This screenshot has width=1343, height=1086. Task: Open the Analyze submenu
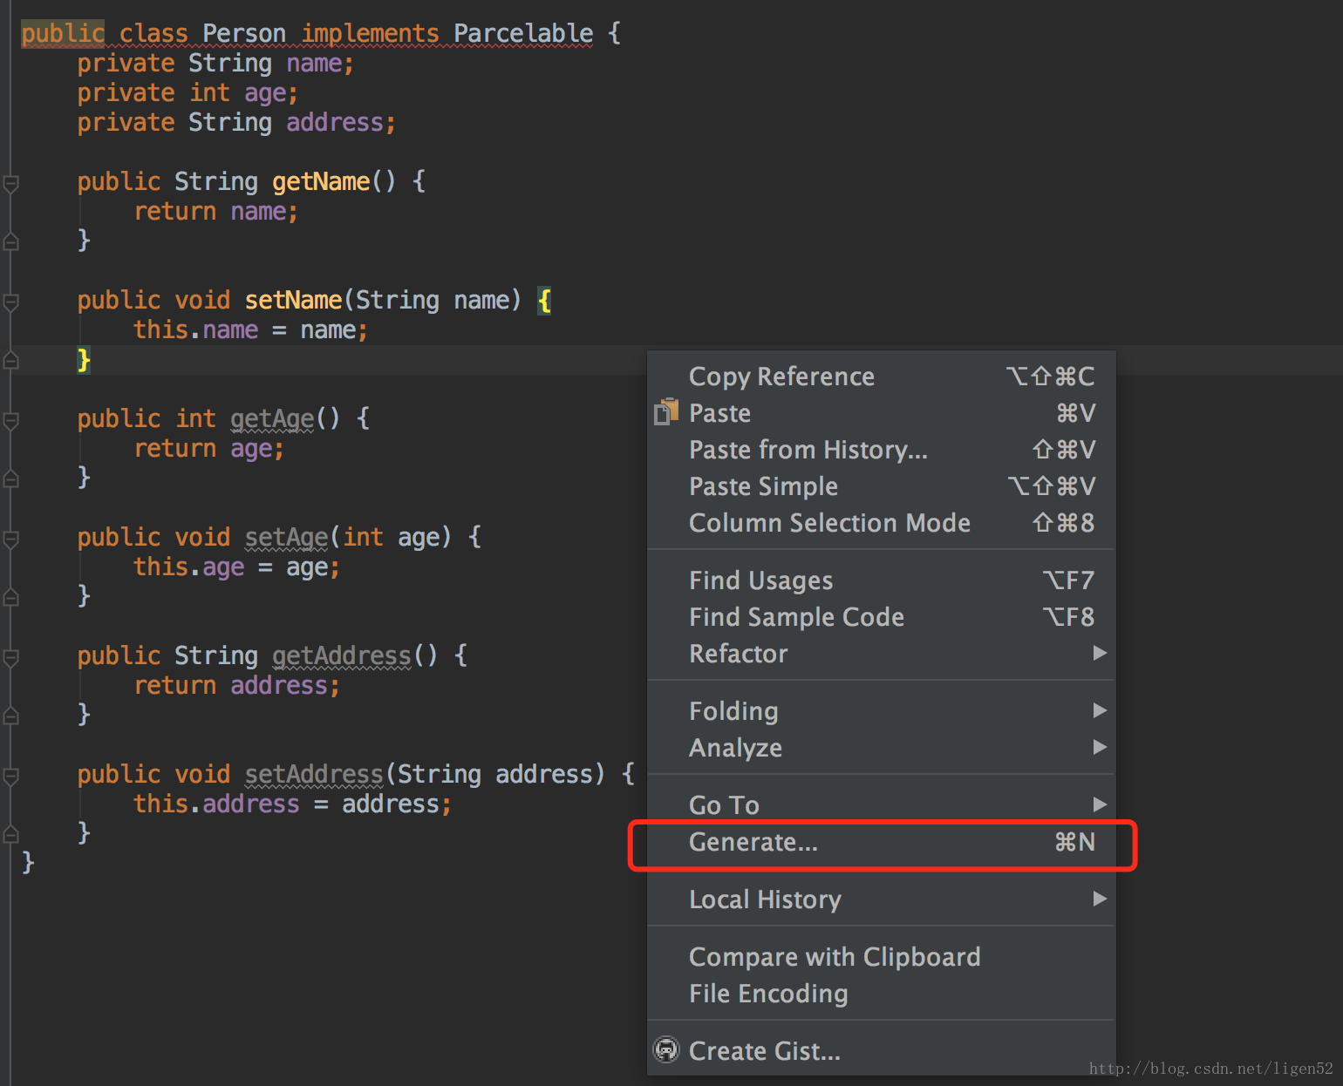(x=881, y=748)
